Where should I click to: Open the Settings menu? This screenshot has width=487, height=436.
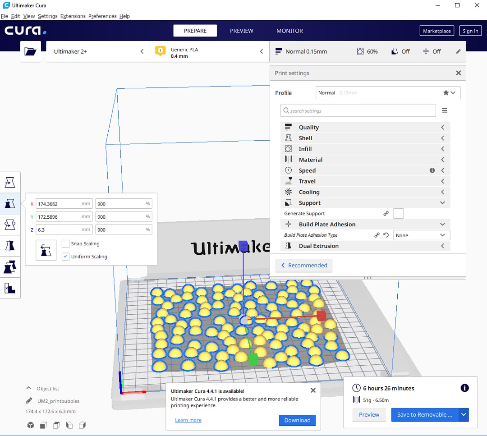click(x=47, y=16)
